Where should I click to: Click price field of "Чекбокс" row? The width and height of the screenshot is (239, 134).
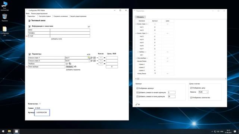coord(112,64)
